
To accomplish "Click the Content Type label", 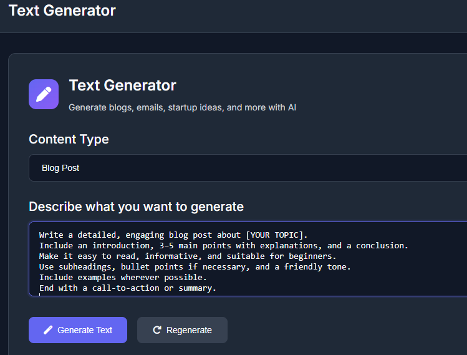I will coord(69,139).
